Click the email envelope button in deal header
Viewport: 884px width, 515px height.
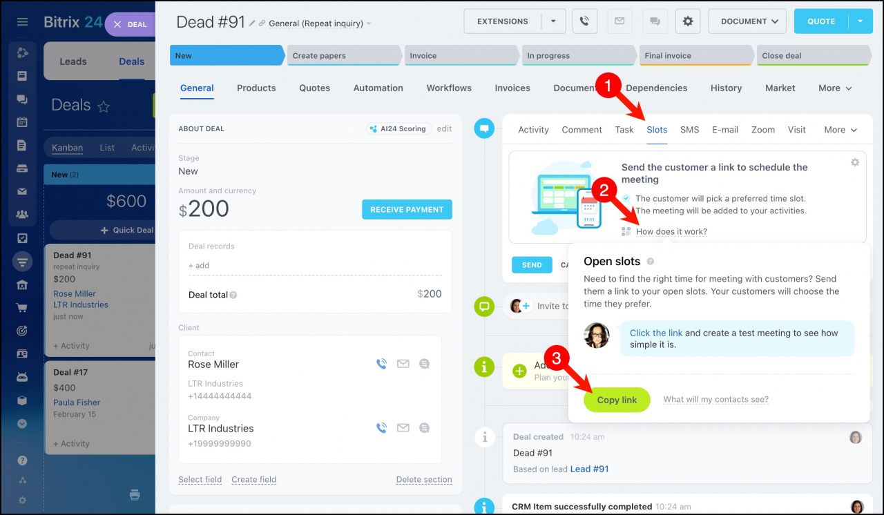619,21
